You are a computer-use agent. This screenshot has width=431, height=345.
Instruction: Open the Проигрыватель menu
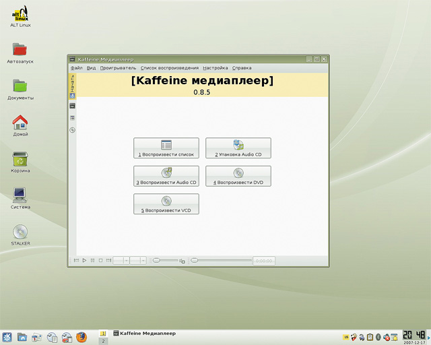pyautogui.click(x=118, y=68)
